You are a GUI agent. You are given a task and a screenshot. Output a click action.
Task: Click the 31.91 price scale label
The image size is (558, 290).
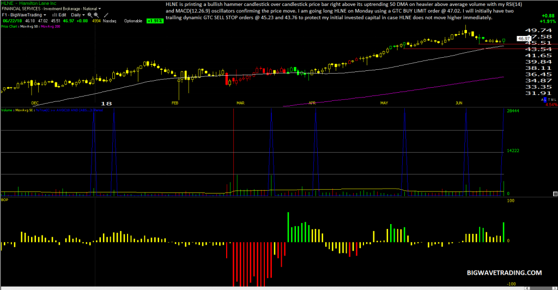tap(538, 93)
